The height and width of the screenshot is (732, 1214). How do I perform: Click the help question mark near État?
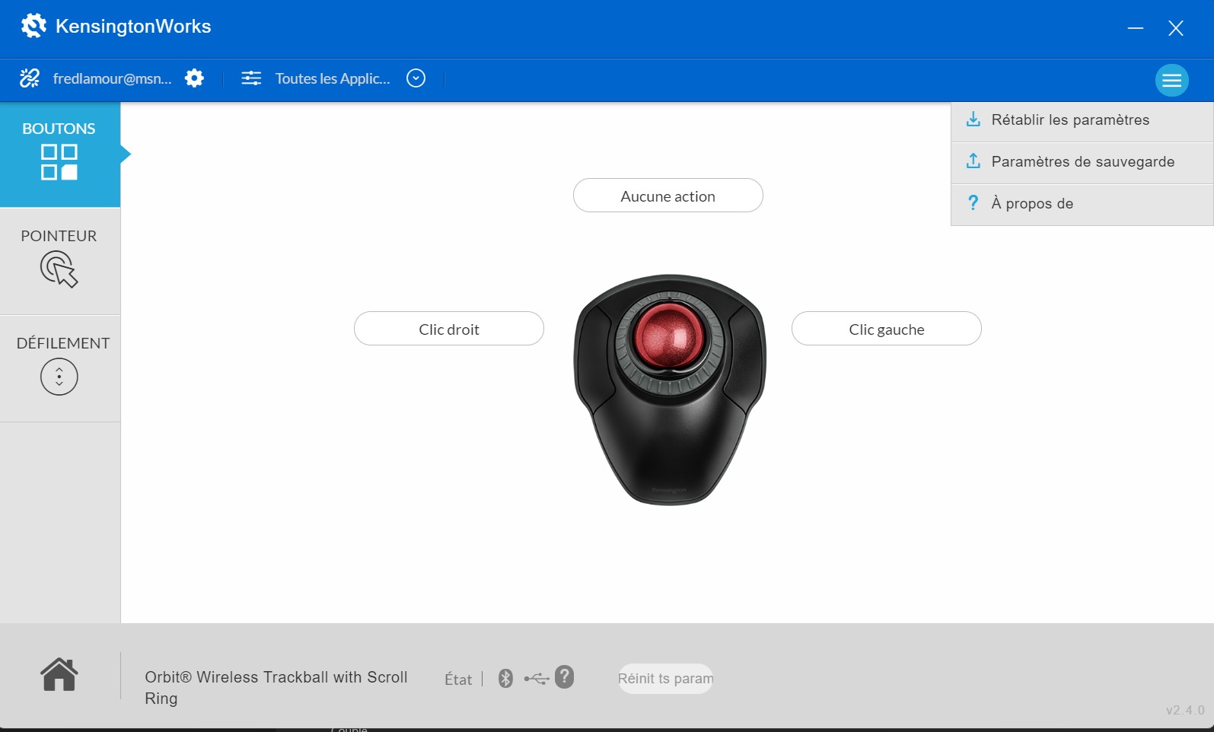pos(564,676)
